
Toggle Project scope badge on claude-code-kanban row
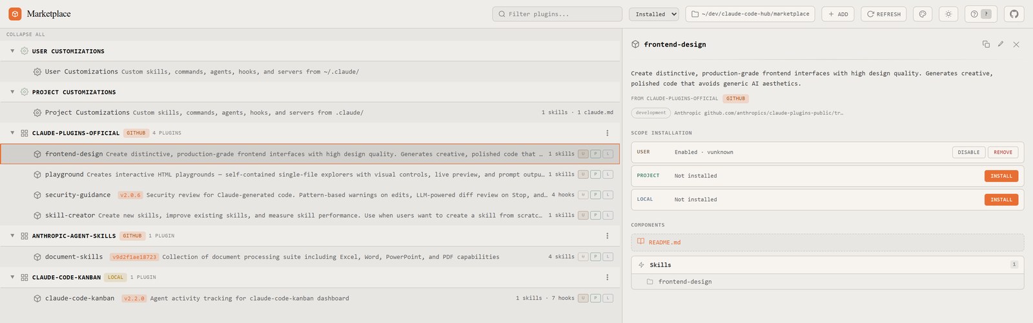595,298
